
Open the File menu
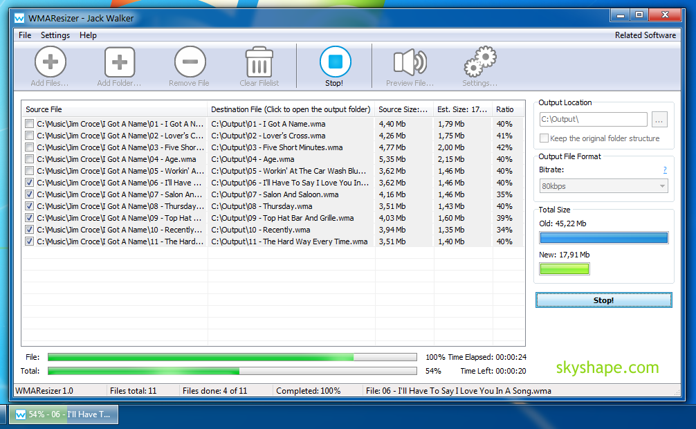coord(25,35)
